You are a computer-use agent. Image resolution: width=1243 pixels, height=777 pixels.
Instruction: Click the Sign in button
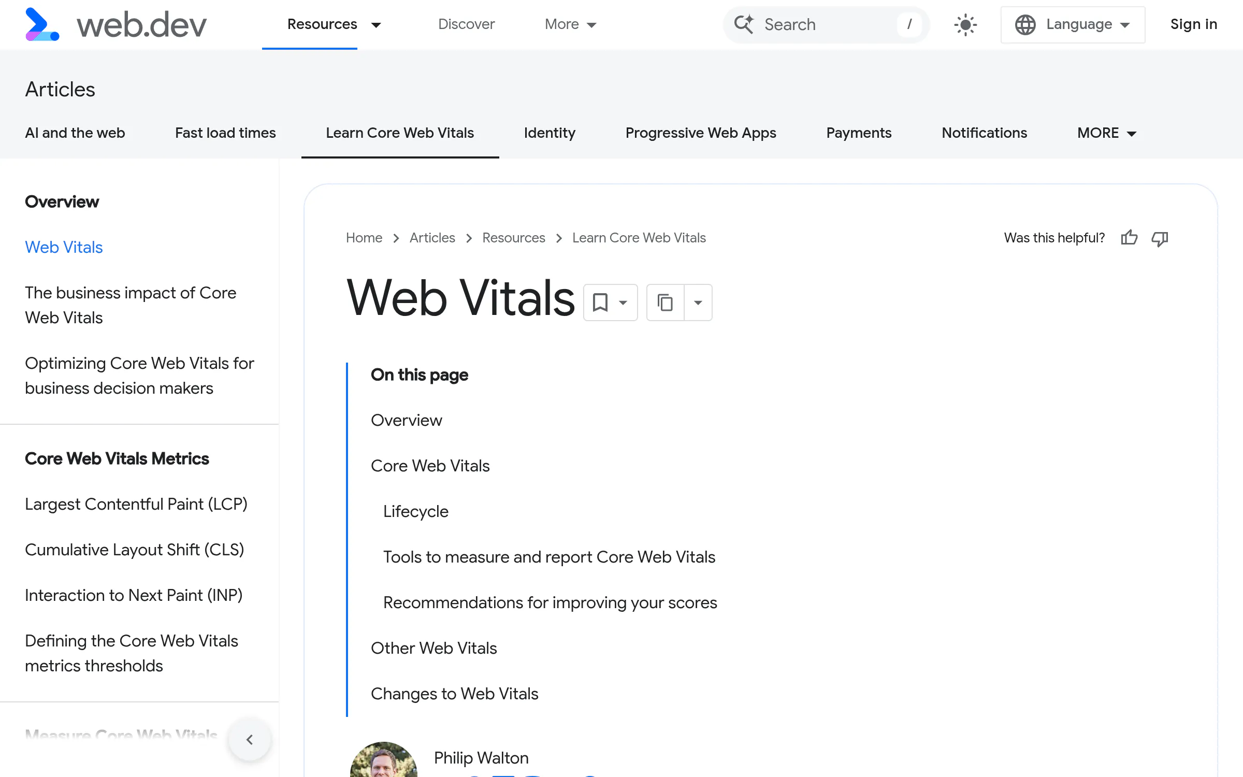point(1193,24)
